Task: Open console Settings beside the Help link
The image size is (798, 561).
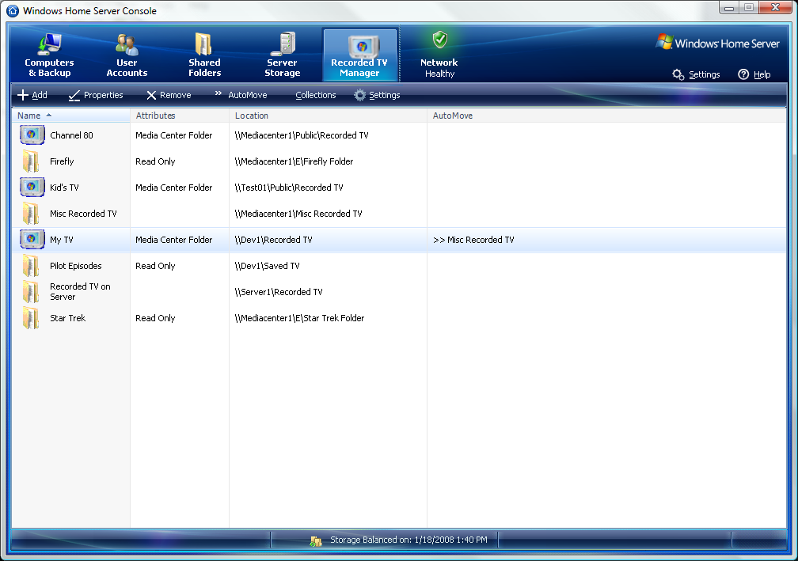Action: click(x=696, y=74)
